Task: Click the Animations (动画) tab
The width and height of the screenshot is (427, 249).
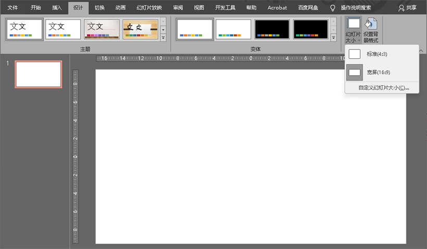Action: (120, 8)
